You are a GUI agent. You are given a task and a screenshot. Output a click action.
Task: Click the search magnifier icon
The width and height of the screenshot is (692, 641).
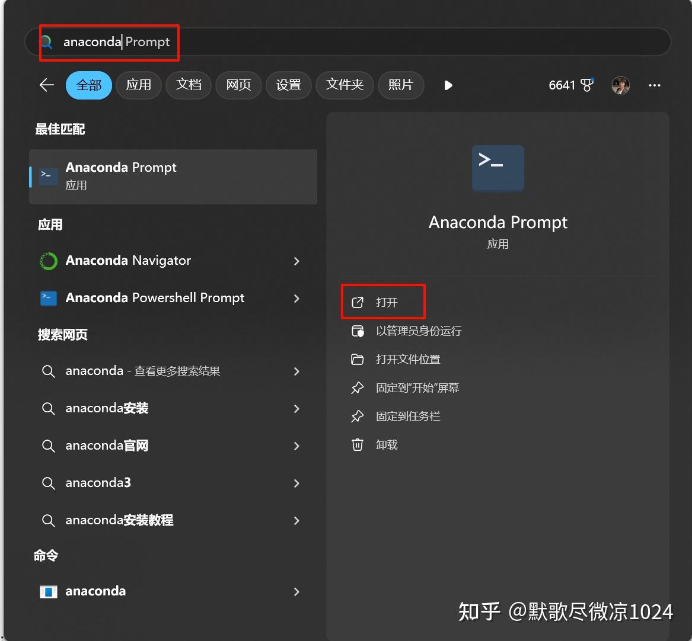(x=46, y=42)
